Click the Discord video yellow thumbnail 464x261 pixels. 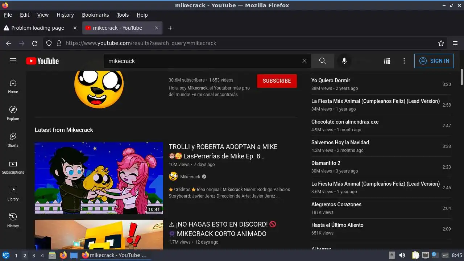99,235
